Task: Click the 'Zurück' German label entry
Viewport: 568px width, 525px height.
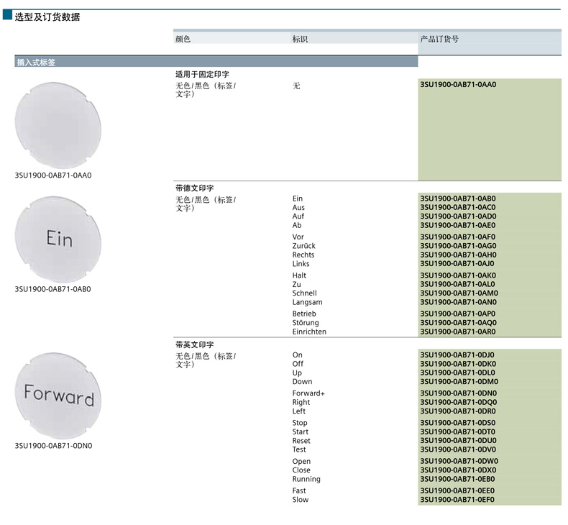Action: (303, 246)
